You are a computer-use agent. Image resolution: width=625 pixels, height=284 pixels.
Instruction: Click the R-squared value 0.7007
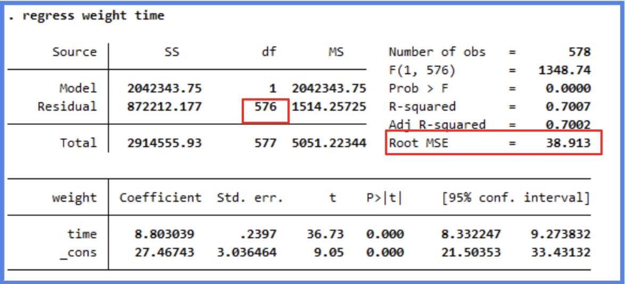(568, 106)
